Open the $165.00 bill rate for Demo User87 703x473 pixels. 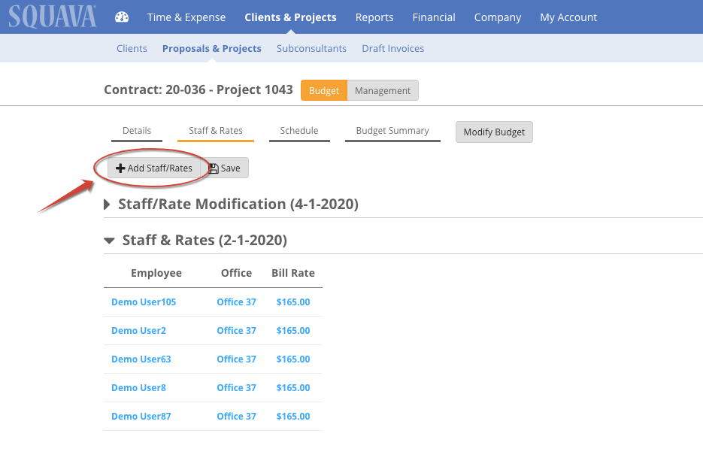point(292,416)
